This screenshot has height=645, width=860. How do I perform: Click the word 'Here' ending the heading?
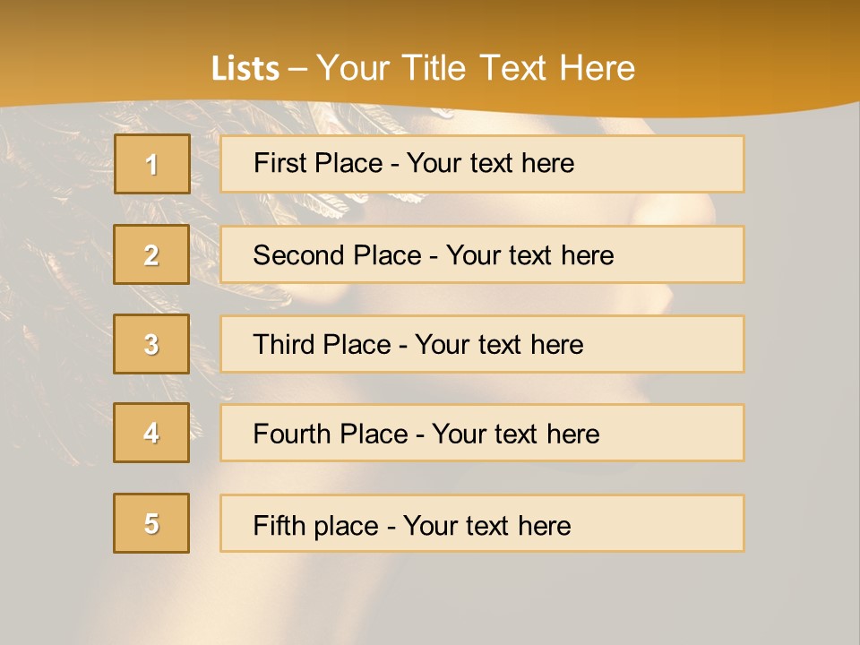pos(598,68)
